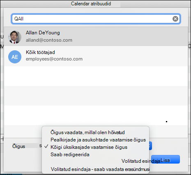Click the Õigus label
This screenshot has height=175, width=191.
click(x=18, y=146)
